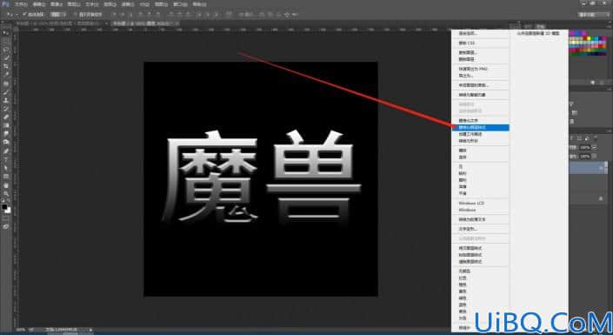Select the Hand tool
Viewport: 613px width, 335px height.
pyautogui.click(x=6, y=184)
